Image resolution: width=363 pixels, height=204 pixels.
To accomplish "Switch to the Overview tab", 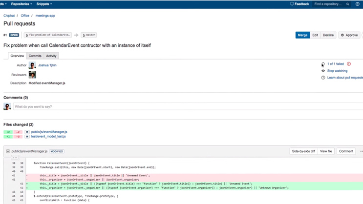I will 17,56.
